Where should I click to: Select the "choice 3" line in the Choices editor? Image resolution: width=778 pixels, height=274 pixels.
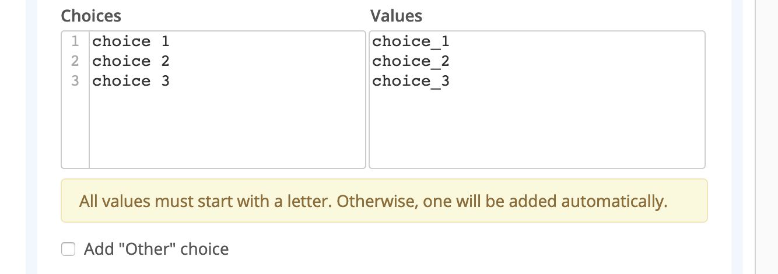[x=131, y=81]
